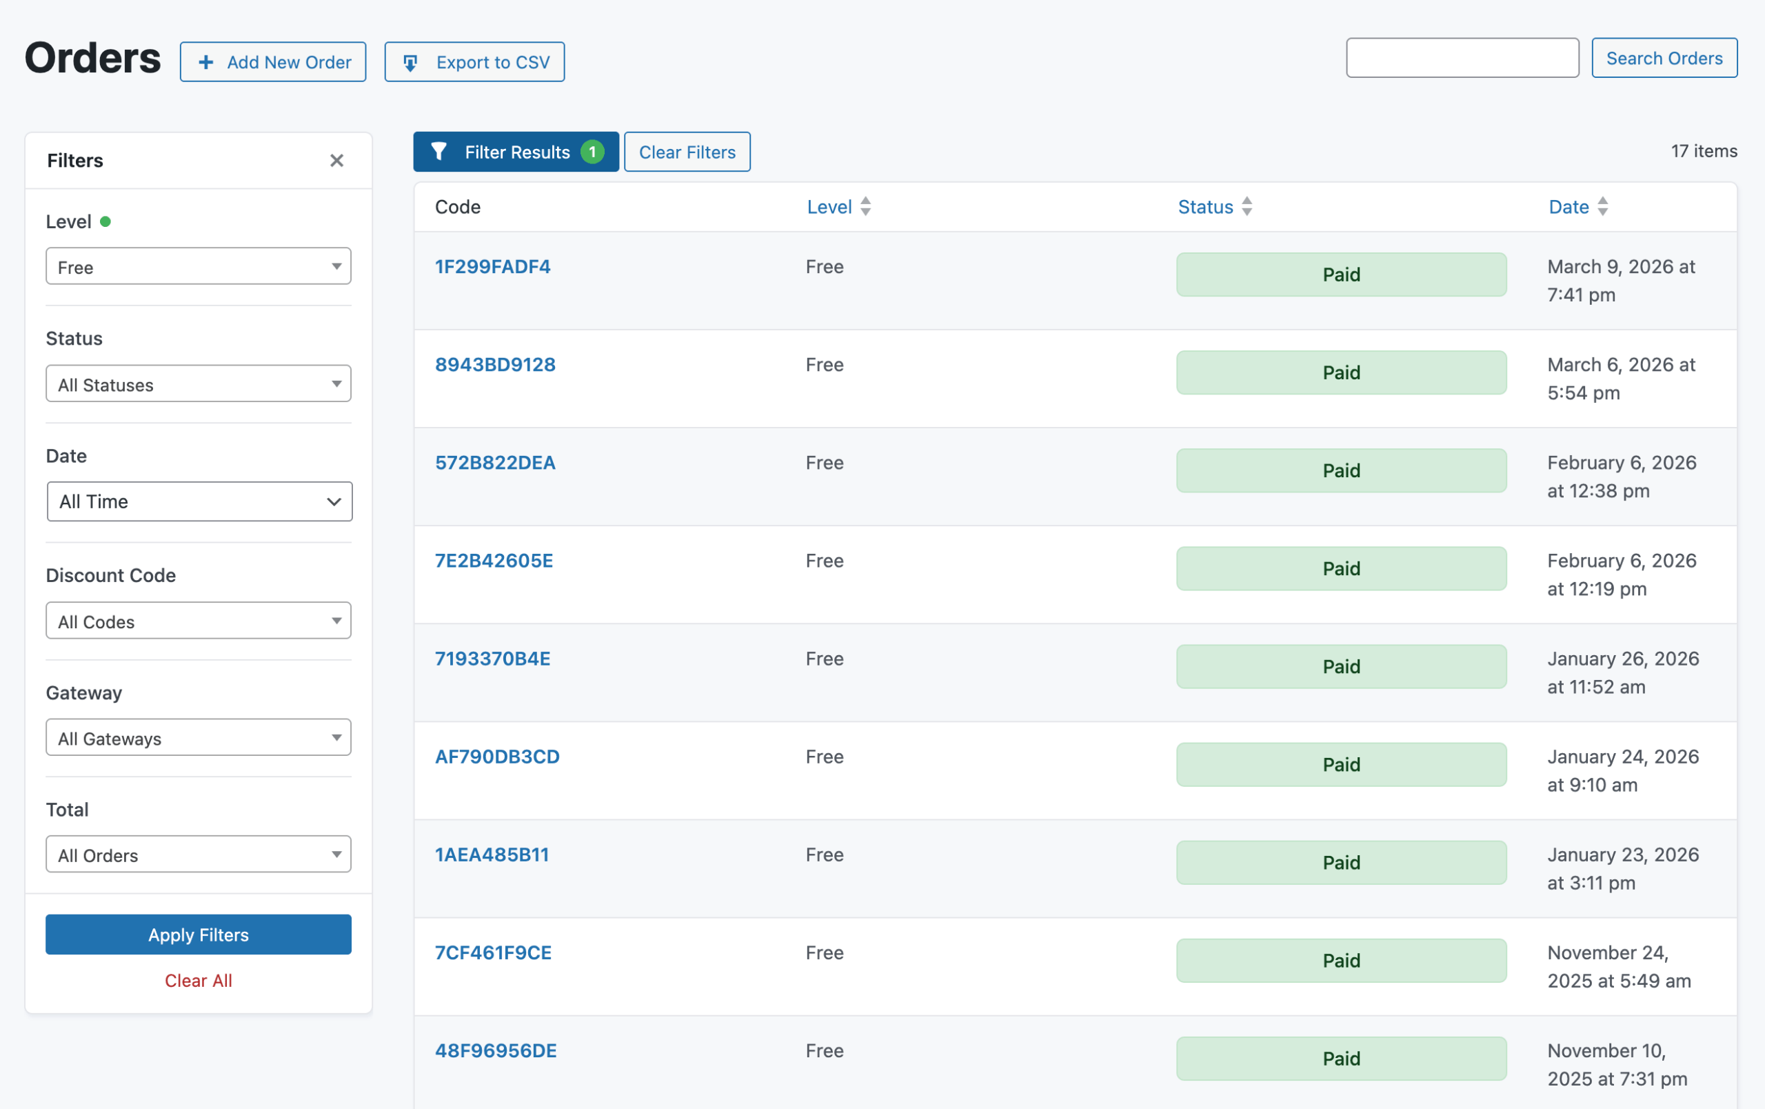Image resolution: width=1765 pixels, height=1109 pixels.
Task: Click the funnel icon on Filter Results
Action: (440, 152)
